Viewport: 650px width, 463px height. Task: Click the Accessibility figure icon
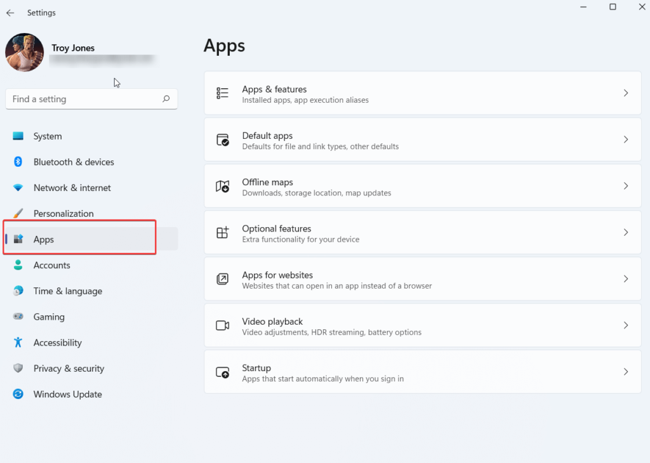tap(18, 342)
